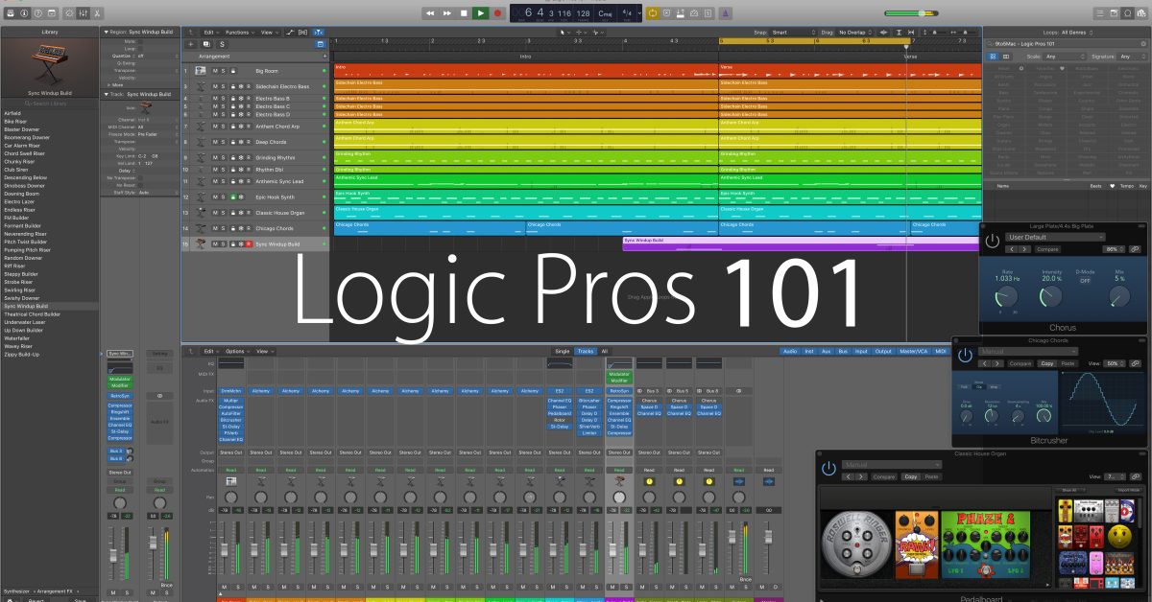Open the Tracks area Edit menu
Image resolution: width=1152 pixels, height=602 pixels.
[210, 32]
